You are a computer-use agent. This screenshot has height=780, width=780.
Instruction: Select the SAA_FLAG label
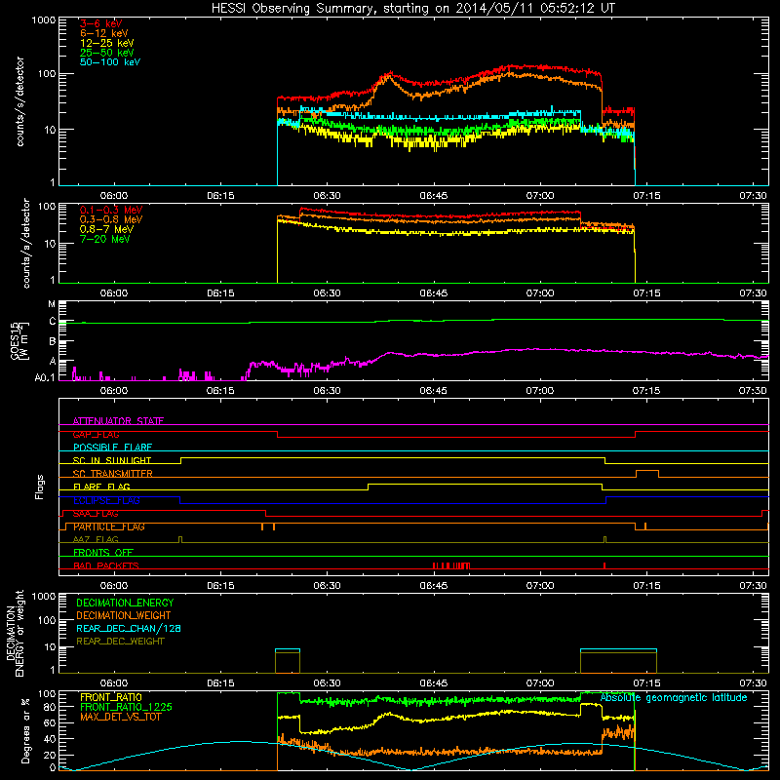(x=96, y=514)
